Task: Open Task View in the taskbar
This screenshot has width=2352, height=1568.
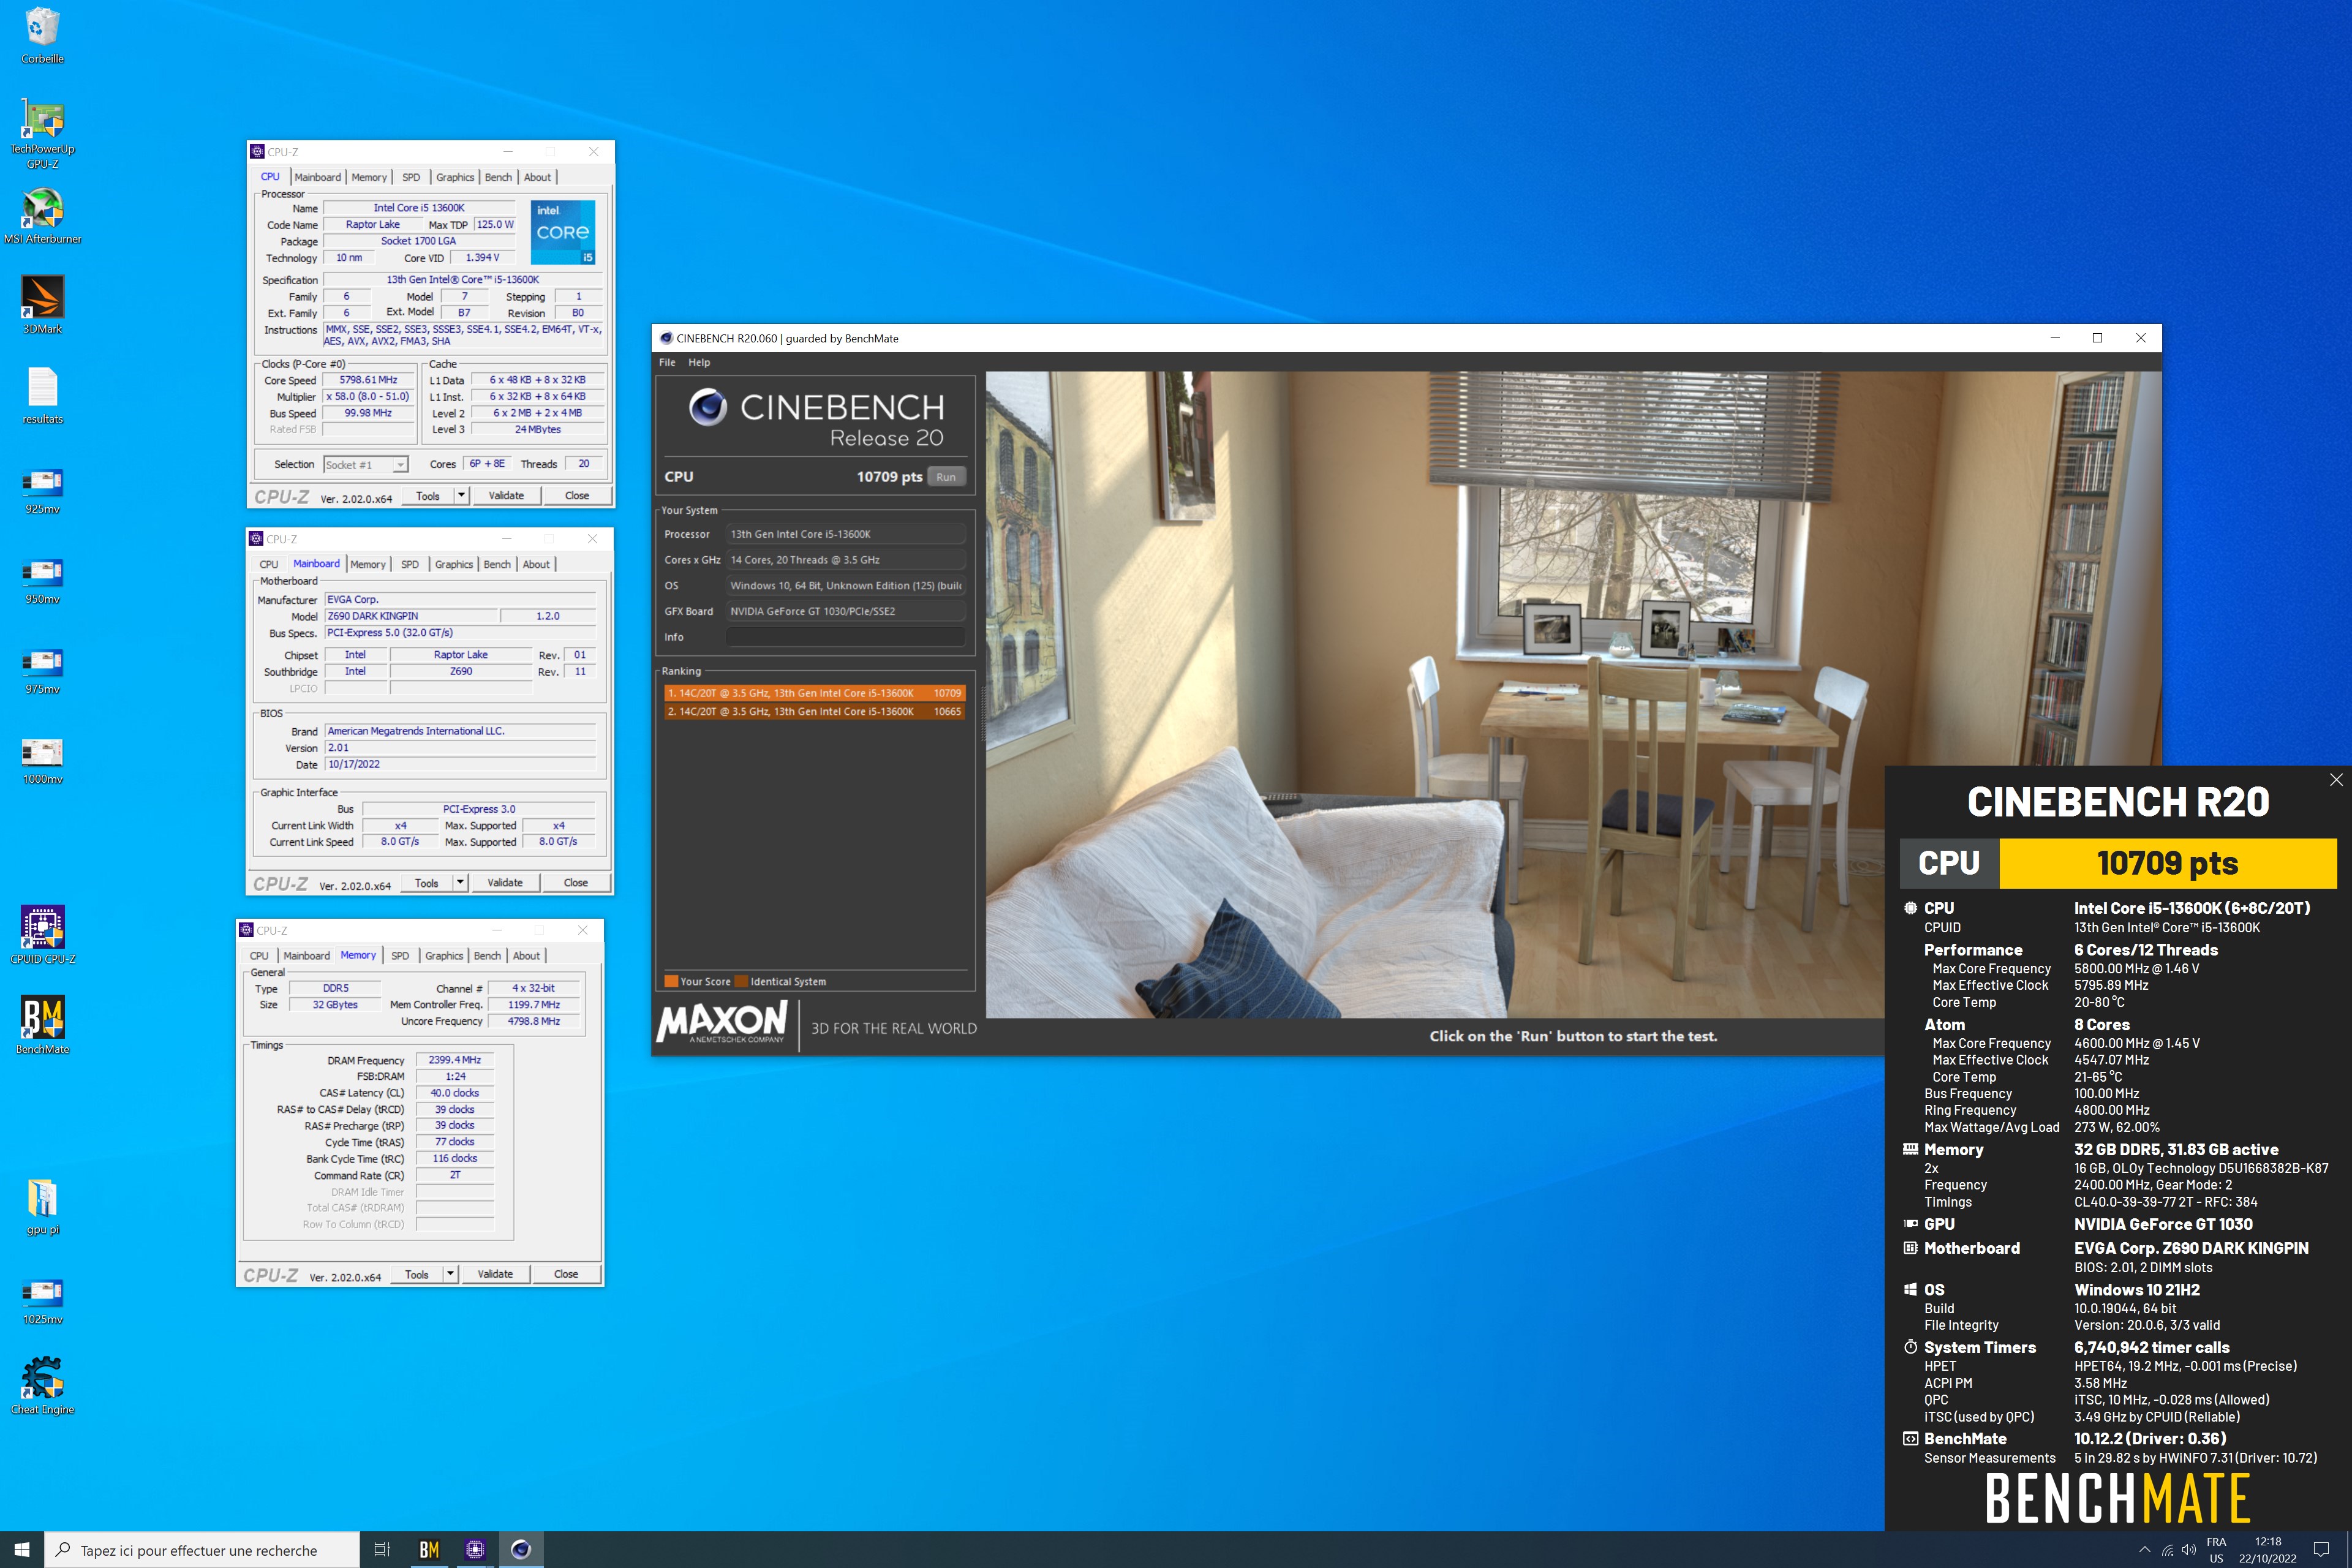Action: click(x=381, y=1549)
